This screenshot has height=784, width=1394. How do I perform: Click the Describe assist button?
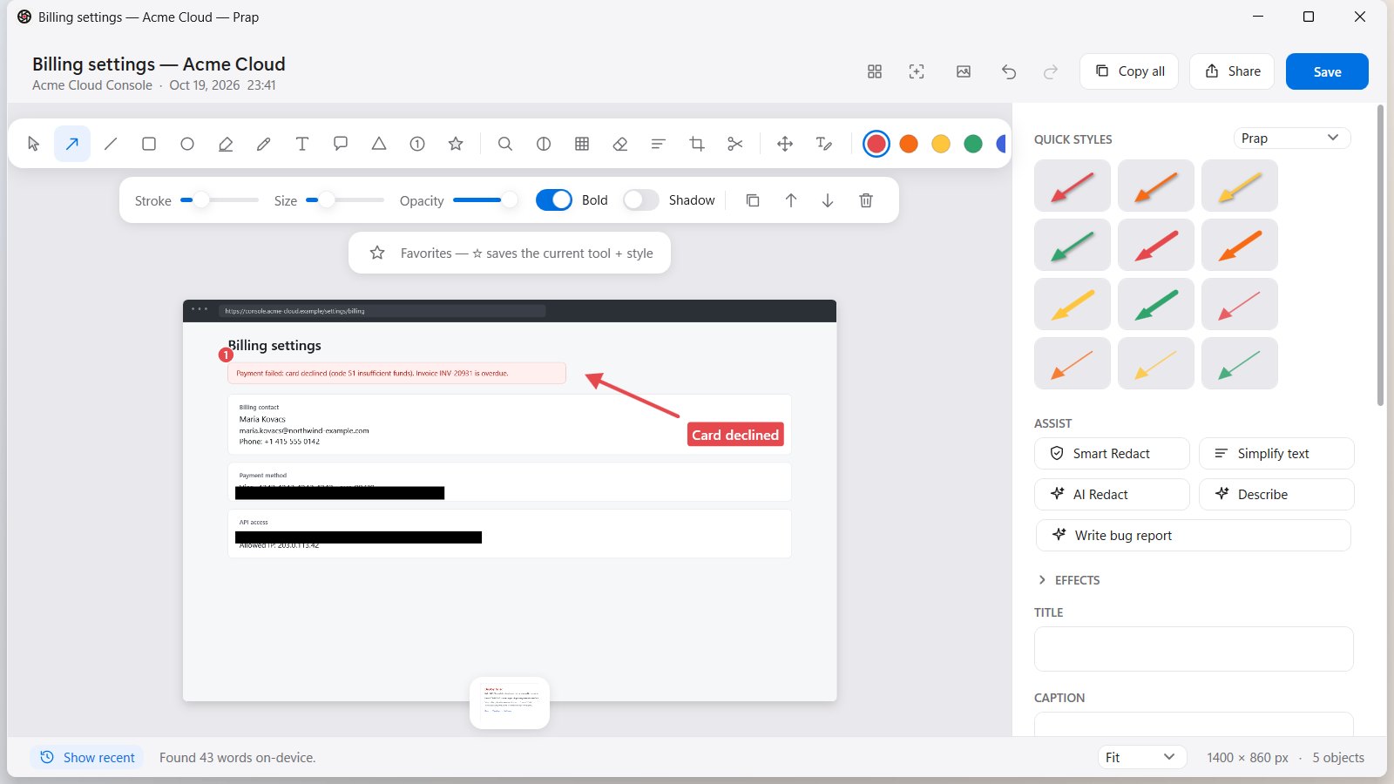(1276, 494)
